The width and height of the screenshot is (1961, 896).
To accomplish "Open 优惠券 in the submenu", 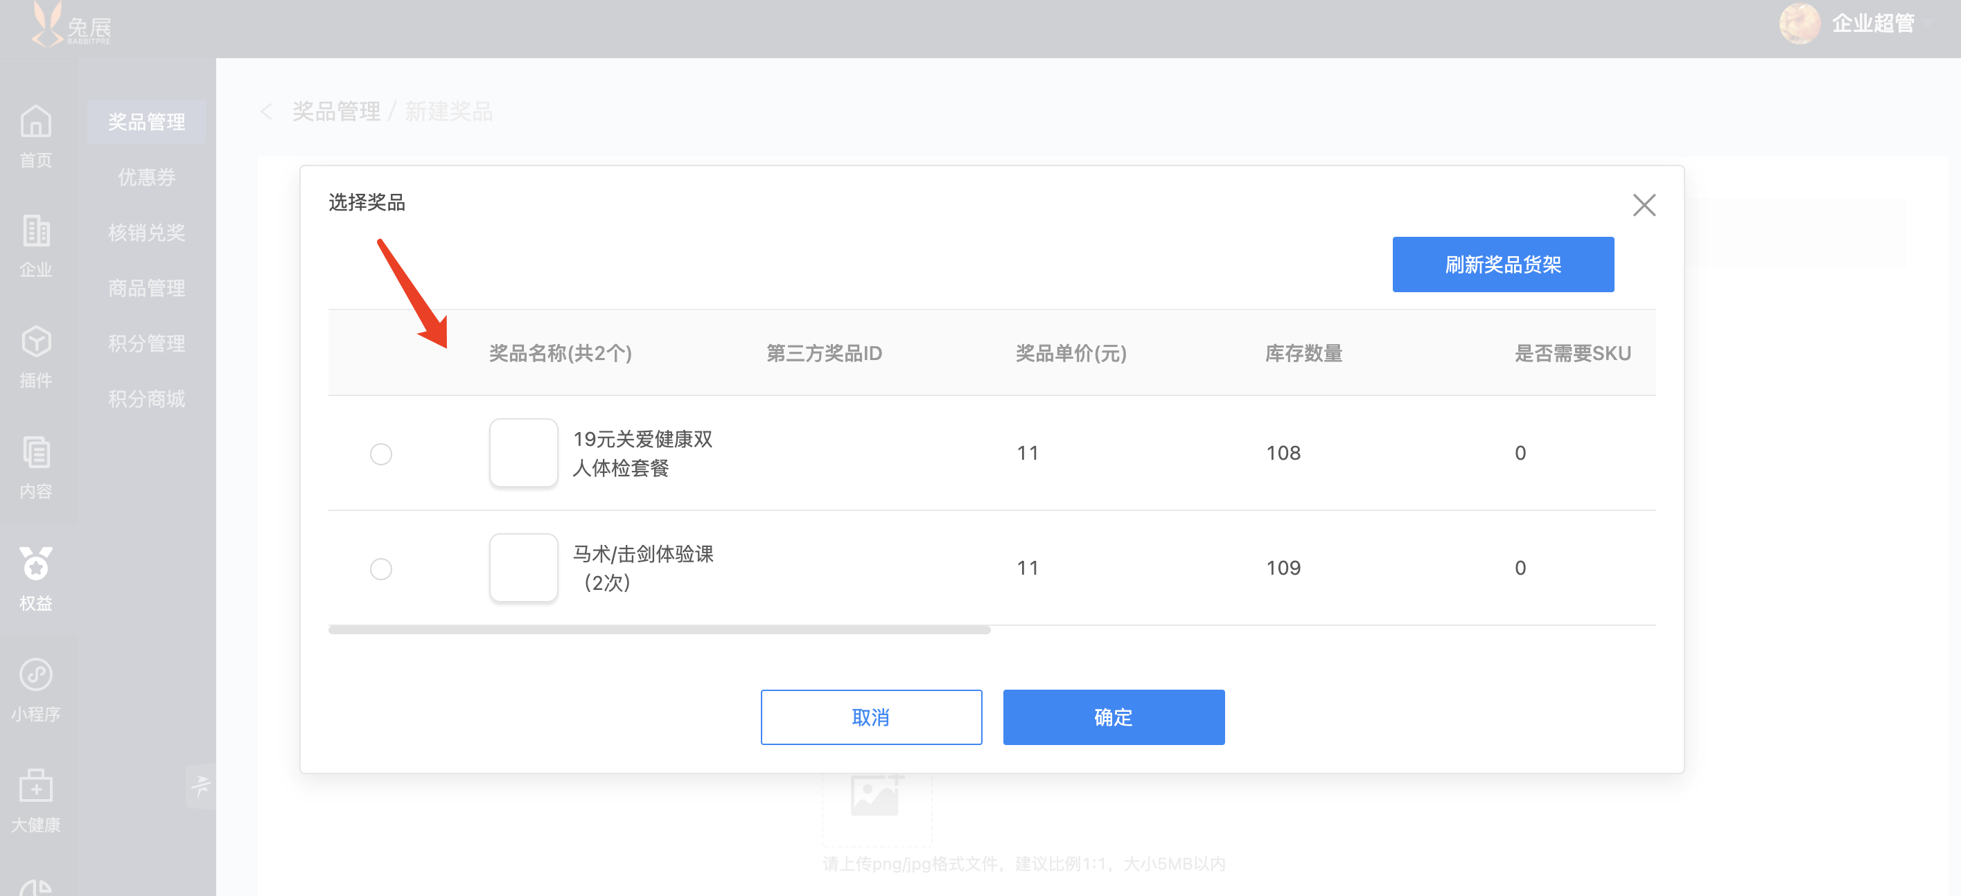I will pyautogui.click(x=146, y=177).
